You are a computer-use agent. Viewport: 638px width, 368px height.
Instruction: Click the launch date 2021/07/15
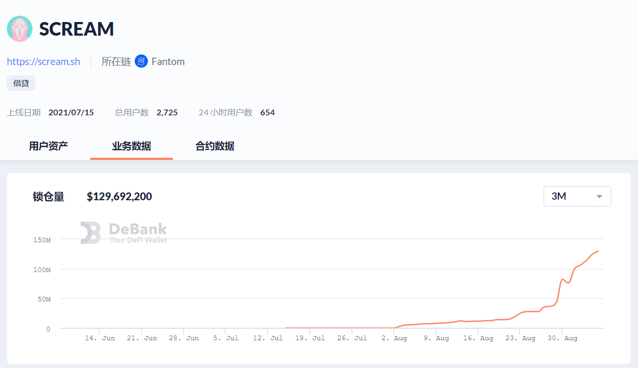point(71,112)
